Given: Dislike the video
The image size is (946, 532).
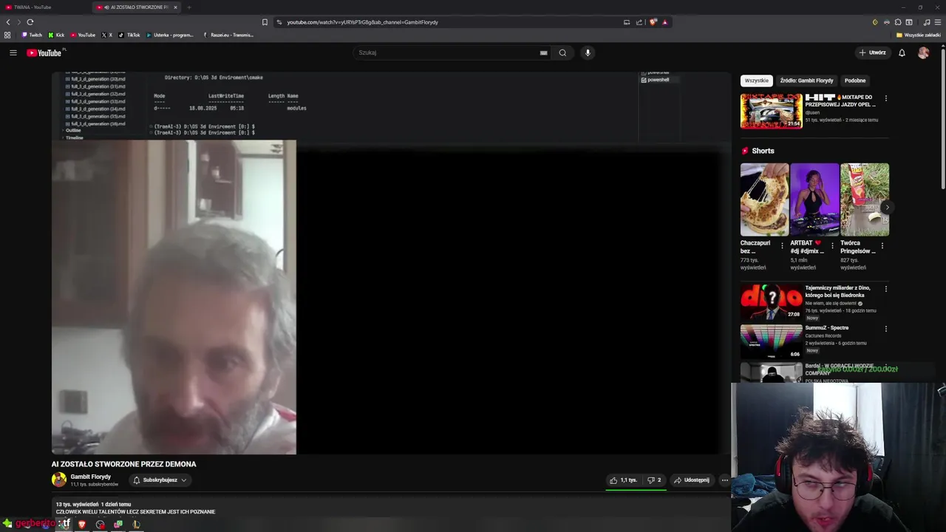Looking at the screenshot, I should (654, 480).
